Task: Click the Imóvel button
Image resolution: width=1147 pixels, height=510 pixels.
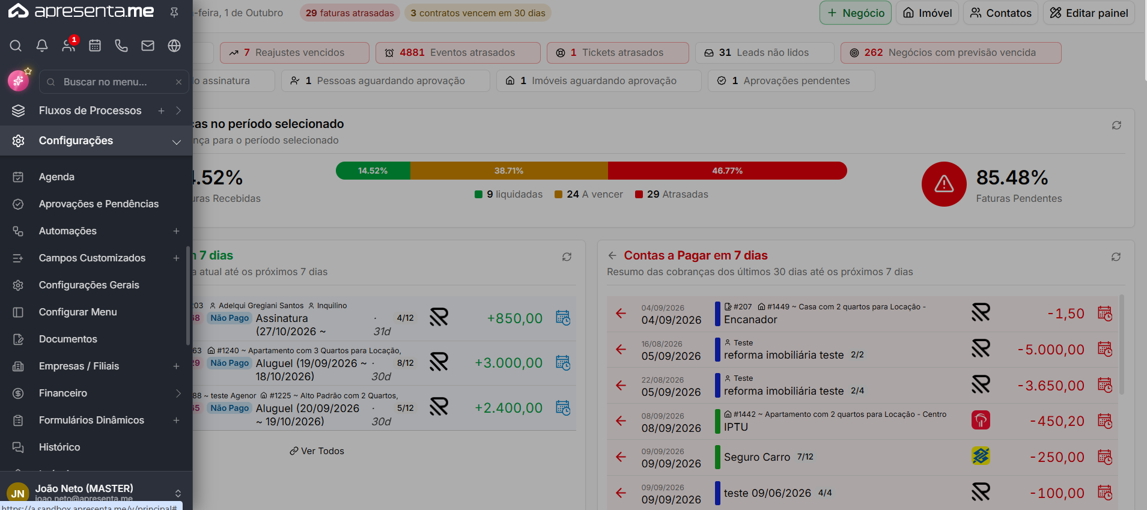Action: coord(927,13)
